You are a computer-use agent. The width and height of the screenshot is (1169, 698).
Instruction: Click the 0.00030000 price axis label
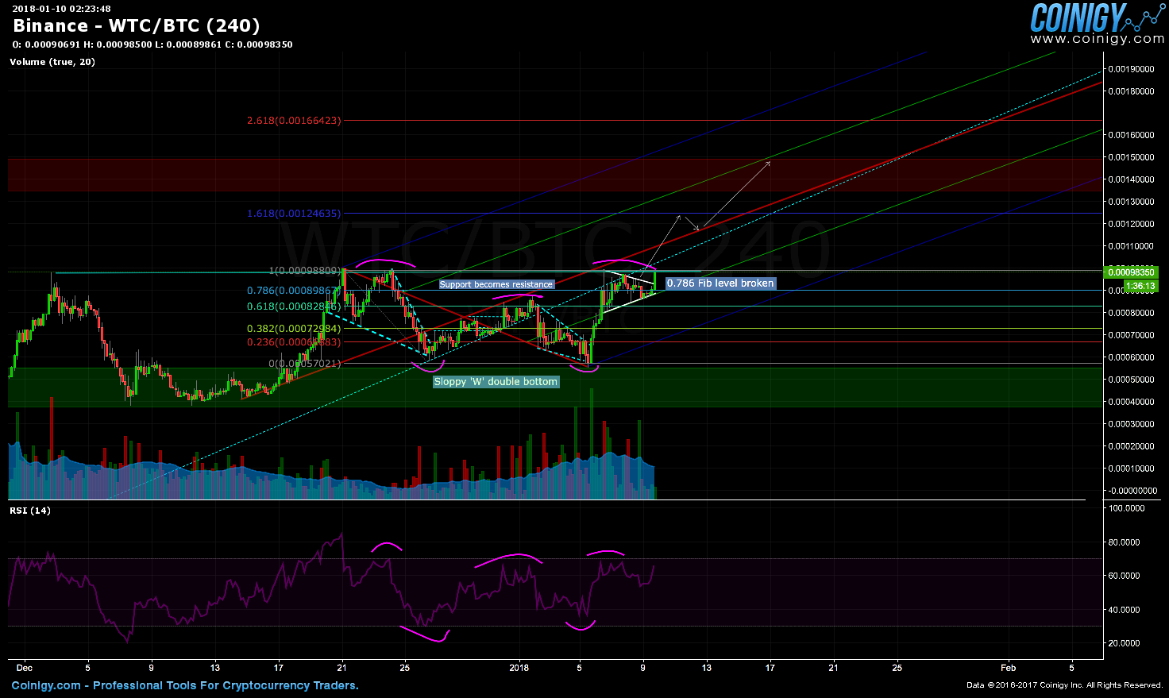tap(1132, 424)
